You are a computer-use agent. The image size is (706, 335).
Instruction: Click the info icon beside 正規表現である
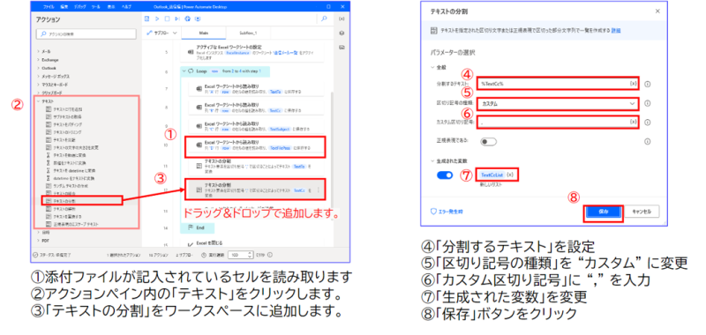pyautogui.click(x=648, y=141)
